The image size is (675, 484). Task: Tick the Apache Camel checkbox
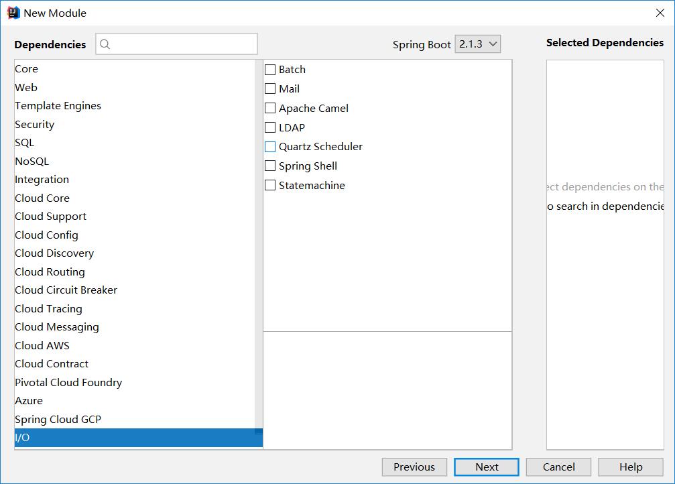point(270,108)
